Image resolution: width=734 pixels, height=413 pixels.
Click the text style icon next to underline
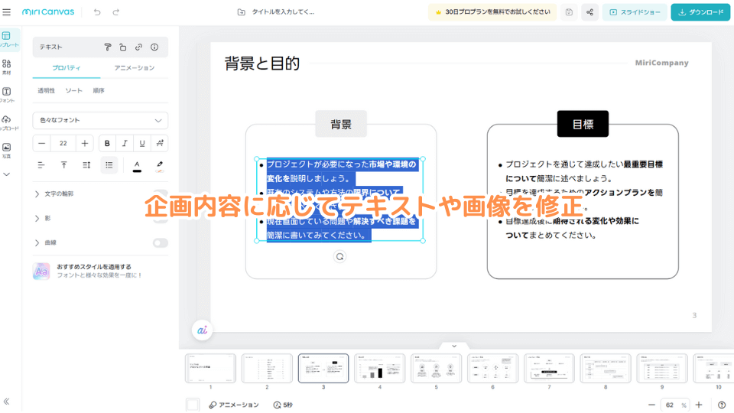coord(160,143)
